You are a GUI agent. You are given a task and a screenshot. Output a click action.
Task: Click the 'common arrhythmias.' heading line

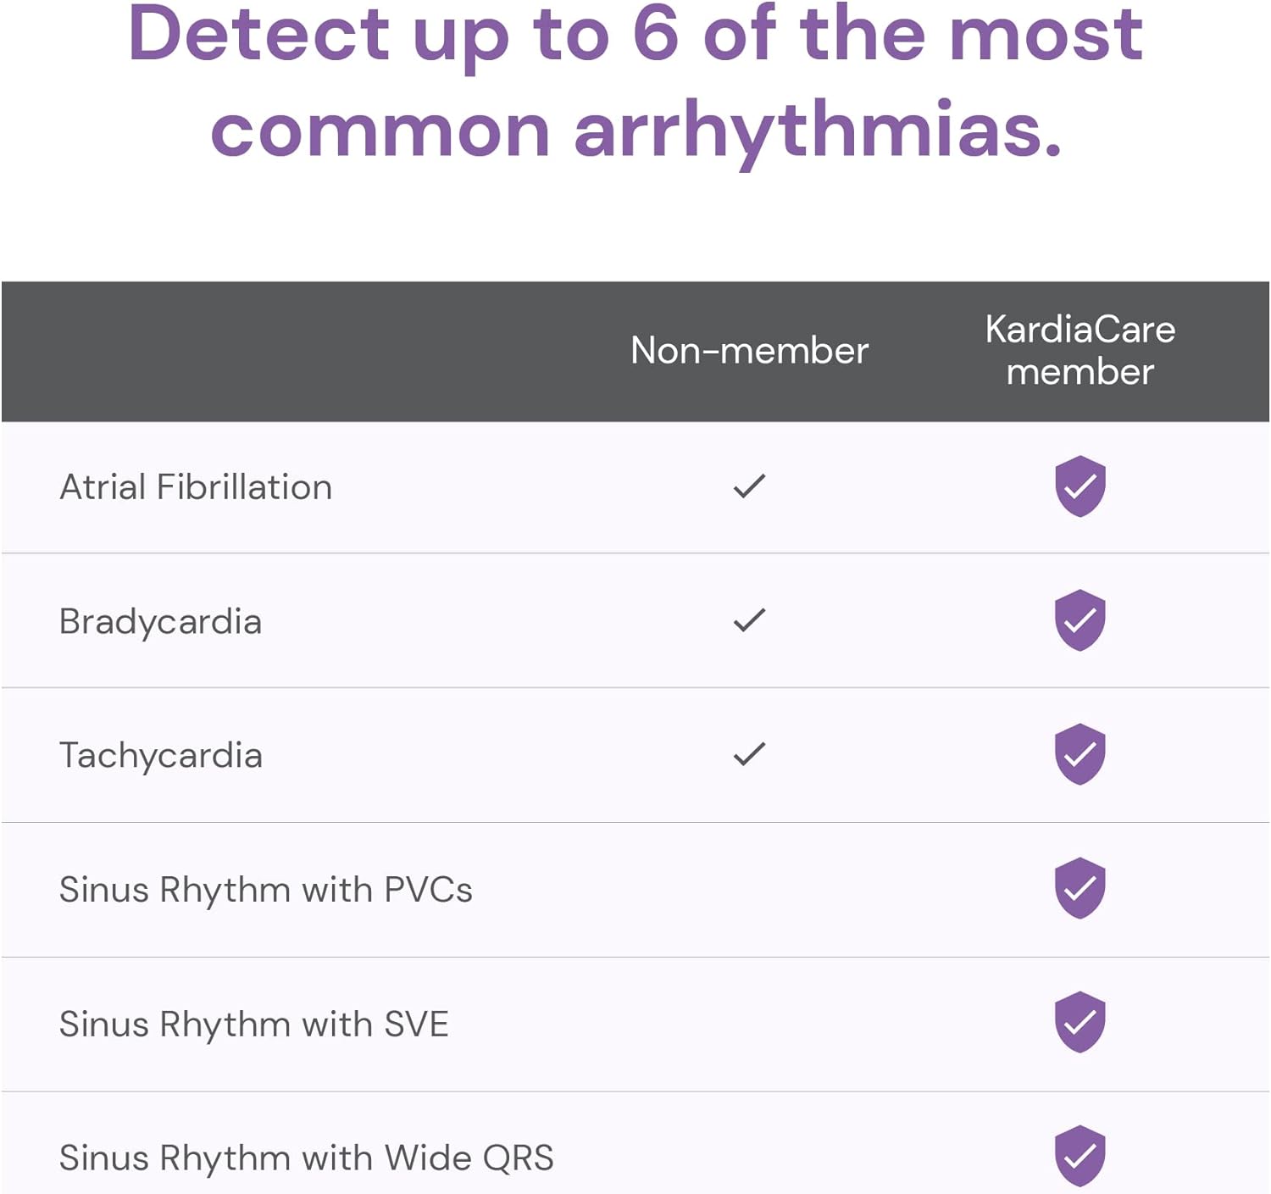click(635, 131)
